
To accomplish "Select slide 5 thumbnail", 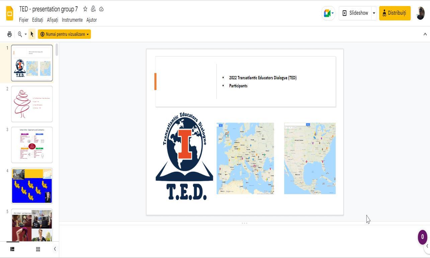I will 32,225.
